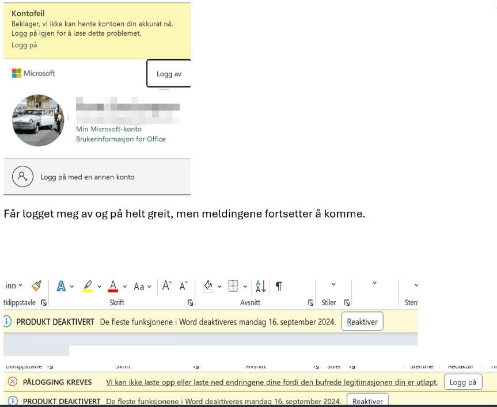
Task: Click the info icon beside upper PRODUKT DEAKTIVERT
Action: click(x=7, y=321)
